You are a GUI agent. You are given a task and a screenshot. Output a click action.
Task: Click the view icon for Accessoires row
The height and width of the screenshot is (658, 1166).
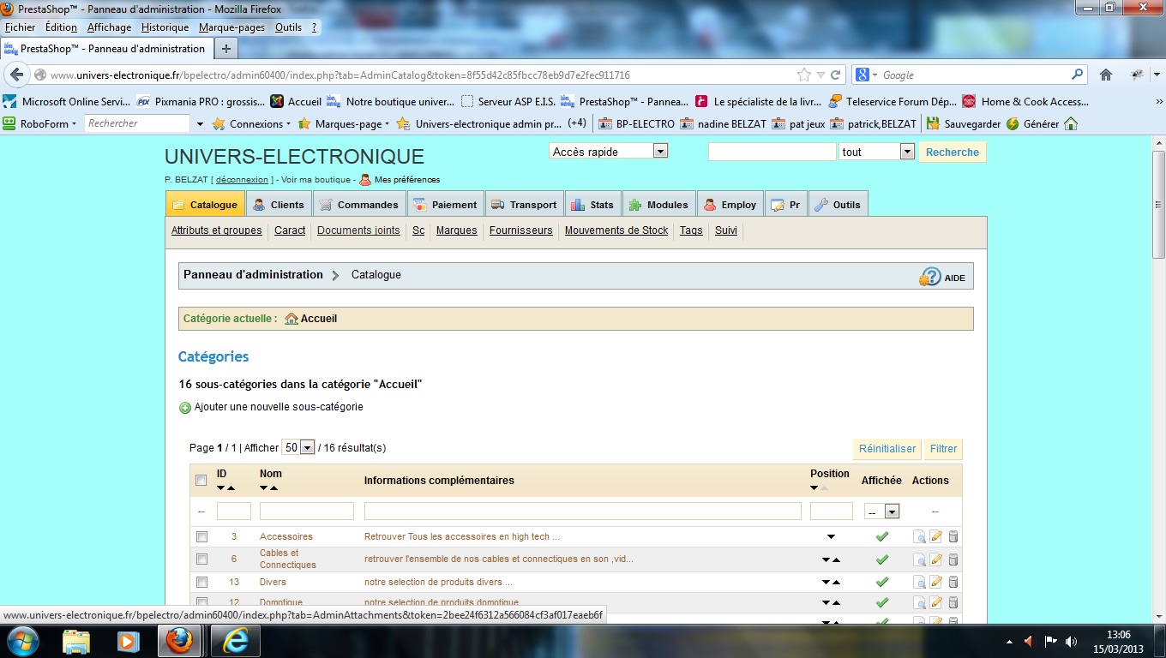[x=919, y=537]
